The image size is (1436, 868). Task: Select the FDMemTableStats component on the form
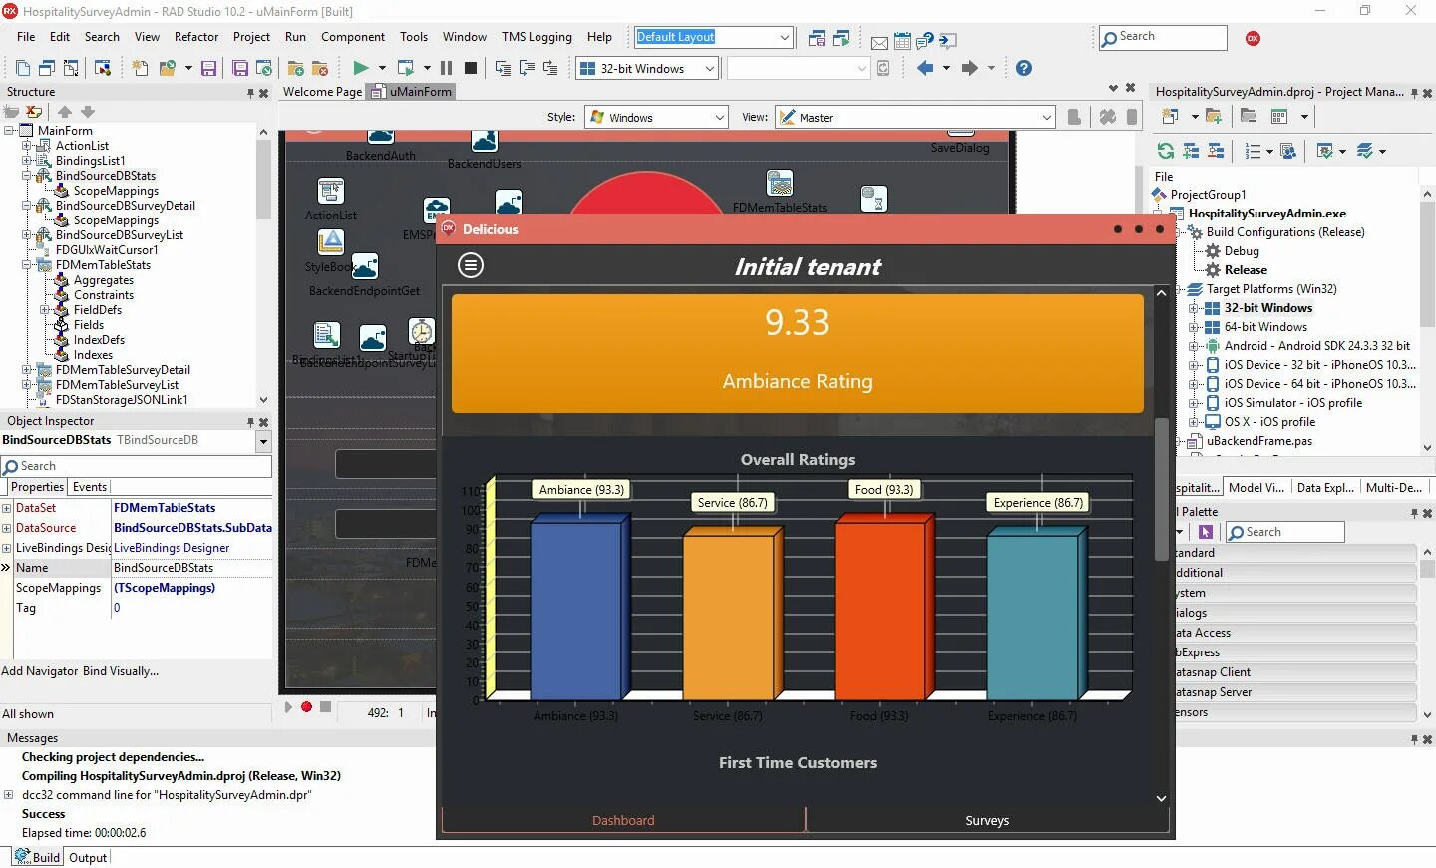[x=780, y=184]
